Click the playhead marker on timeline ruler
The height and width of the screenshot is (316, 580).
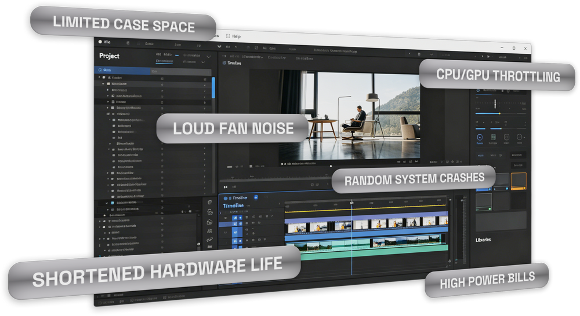tap(351, 203)
